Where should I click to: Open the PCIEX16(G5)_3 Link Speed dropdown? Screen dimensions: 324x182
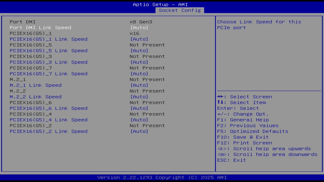[x=48, y=62]
